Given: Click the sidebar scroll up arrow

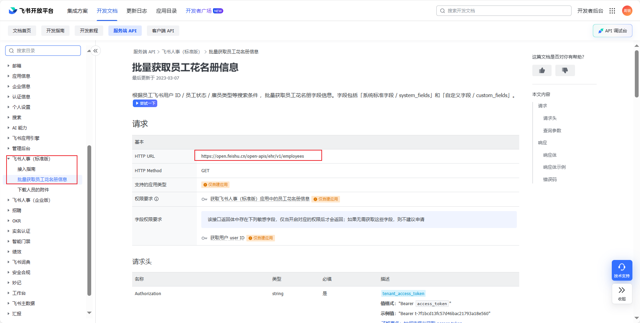Looking at the screenshot, I should point(89,51).
